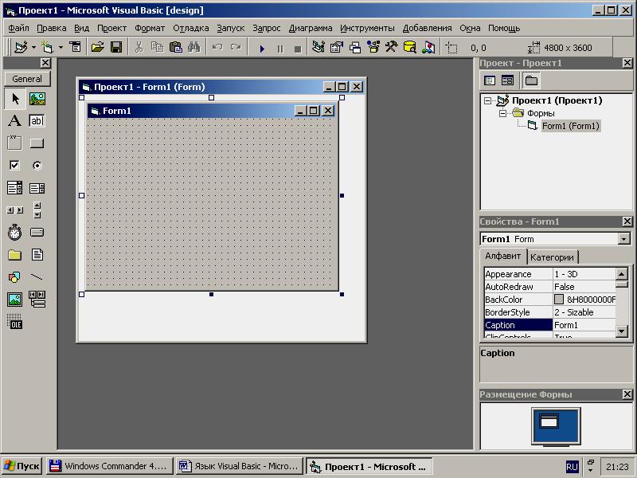Open the Проект menu
This screenshot has width=637, height=478.
coord(111,28)
